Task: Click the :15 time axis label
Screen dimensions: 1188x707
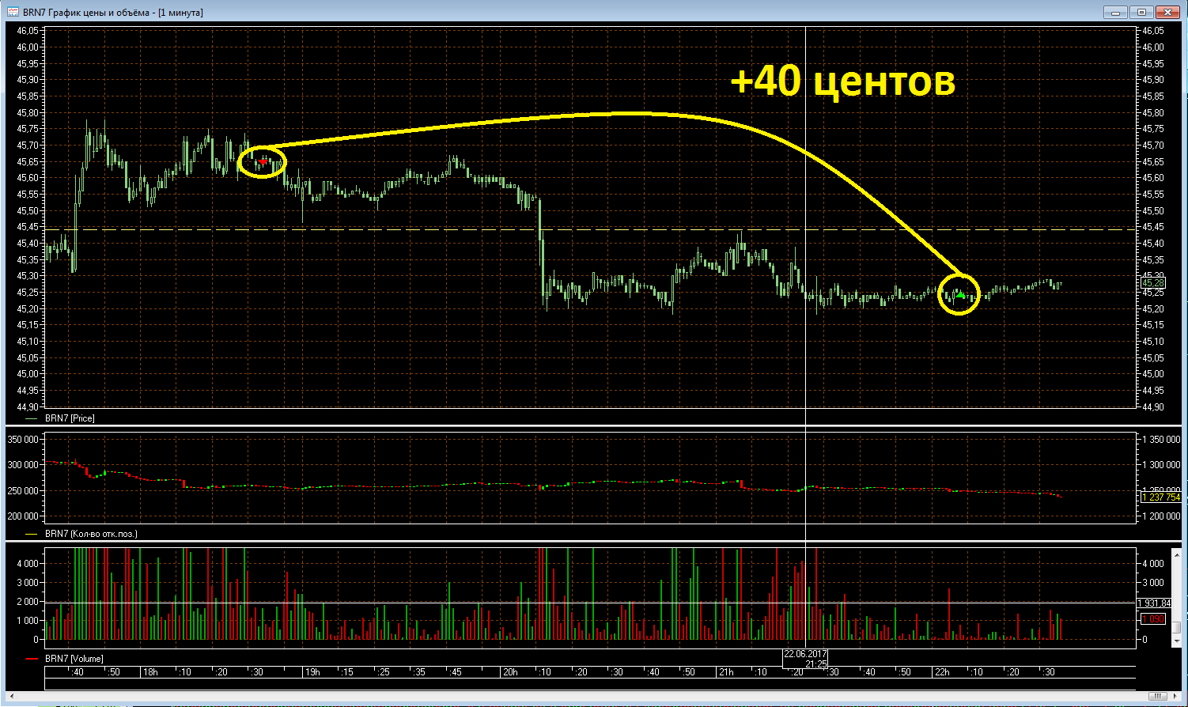Action: pos(347,672)
